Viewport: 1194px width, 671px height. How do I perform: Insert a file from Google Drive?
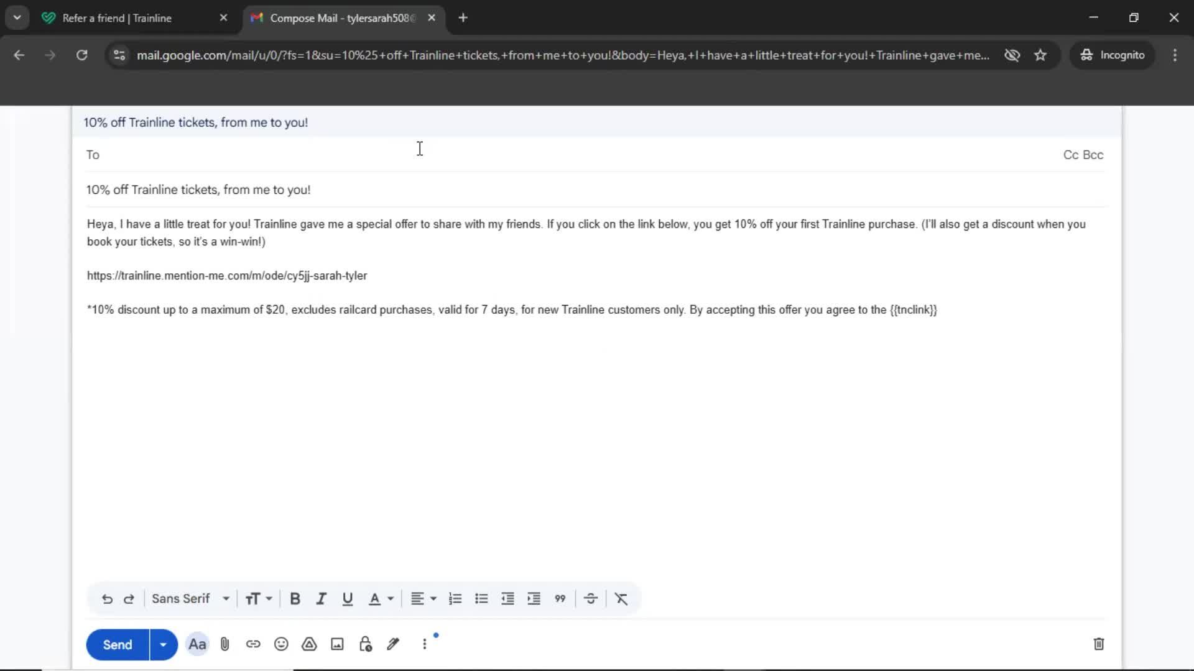coord(309,644)
